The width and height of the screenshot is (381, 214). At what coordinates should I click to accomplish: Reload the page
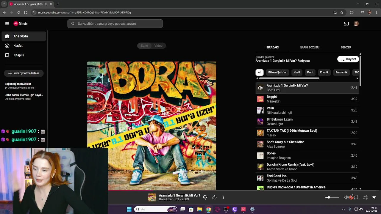(x=18, y=12)
